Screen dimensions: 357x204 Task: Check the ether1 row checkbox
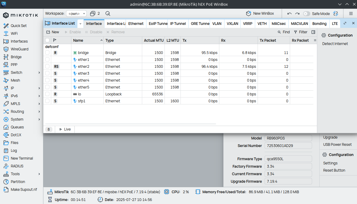tap(47, 59)
